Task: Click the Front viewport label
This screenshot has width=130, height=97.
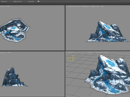Action: [x=72, y=6]
